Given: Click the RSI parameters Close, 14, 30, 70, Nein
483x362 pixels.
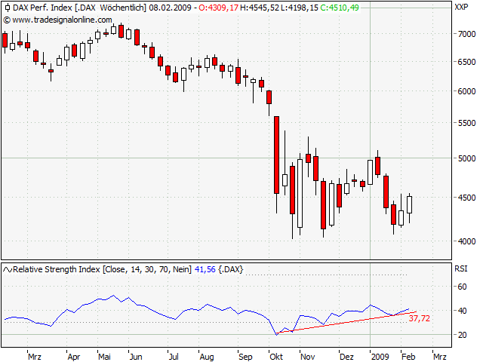Looking at the screenshot, I should click(147, 270).
